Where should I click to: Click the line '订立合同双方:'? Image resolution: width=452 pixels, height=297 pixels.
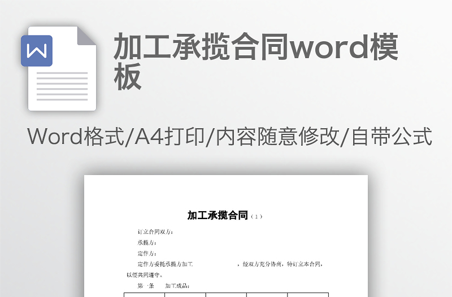155,232
